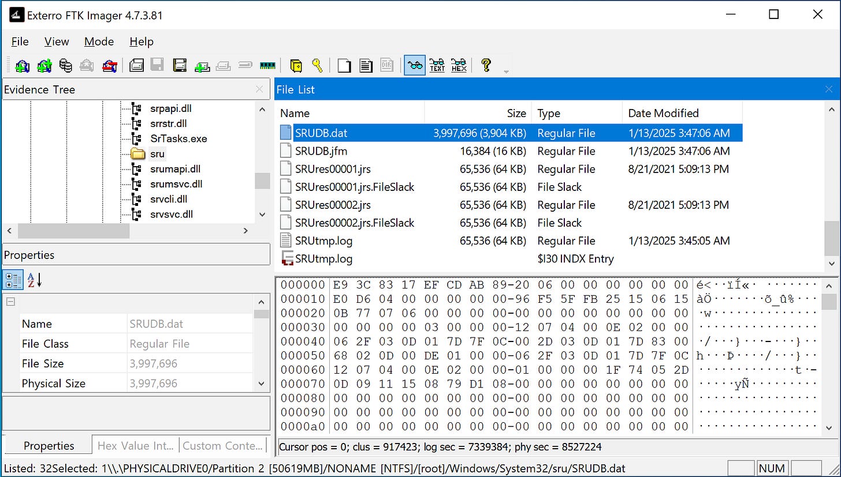The image size is (841, 477).
Task: Toggle the TEXT view mode button
Action: point(437,65)
